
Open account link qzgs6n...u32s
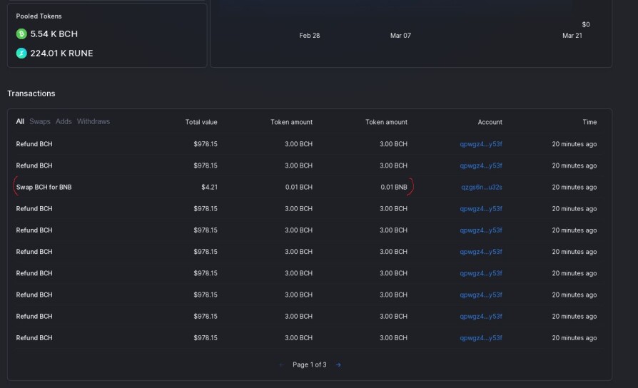pyautogui.click(x=481, y=187)
